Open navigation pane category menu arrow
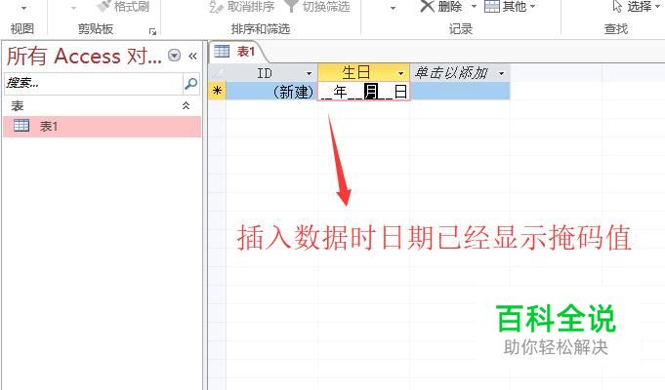Viewport: 665px width, 390px height. click(x=175, y=56)
